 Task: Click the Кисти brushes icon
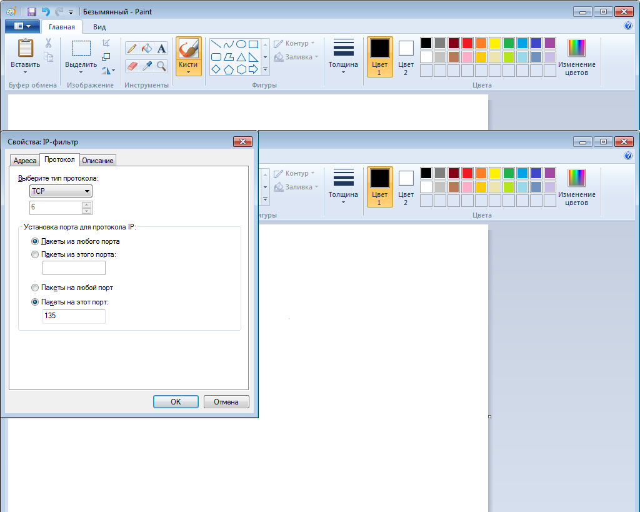click(x=189, y=49)
